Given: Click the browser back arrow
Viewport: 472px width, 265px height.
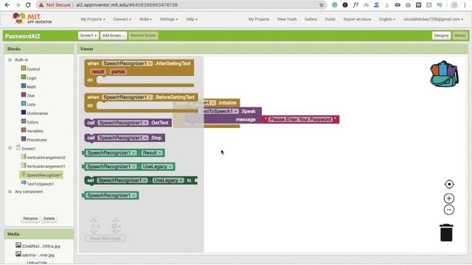Looking at the screenshot, I should 7,5.
